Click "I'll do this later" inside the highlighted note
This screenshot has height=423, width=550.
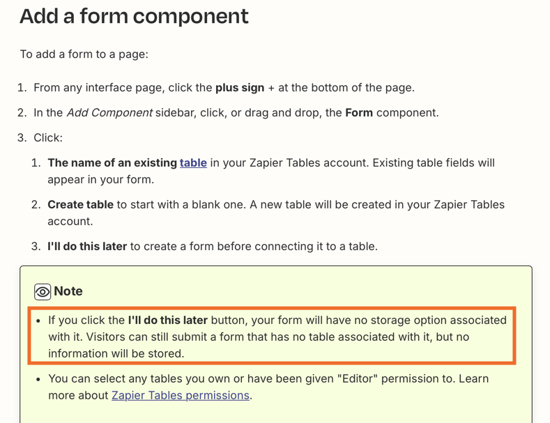click(168, 320)
